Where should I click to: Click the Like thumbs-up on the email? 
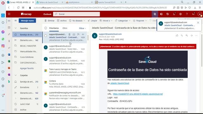[177, 35]
